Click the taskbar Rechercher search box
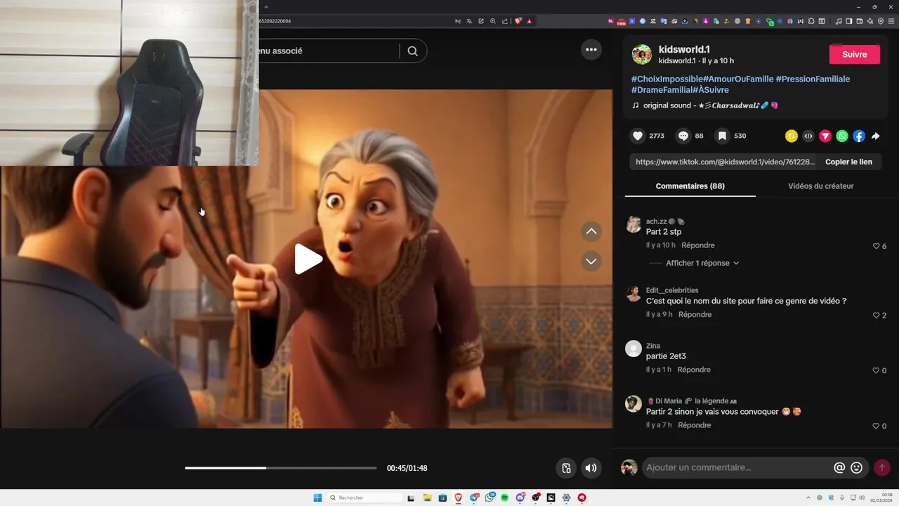 coord(365,498)
